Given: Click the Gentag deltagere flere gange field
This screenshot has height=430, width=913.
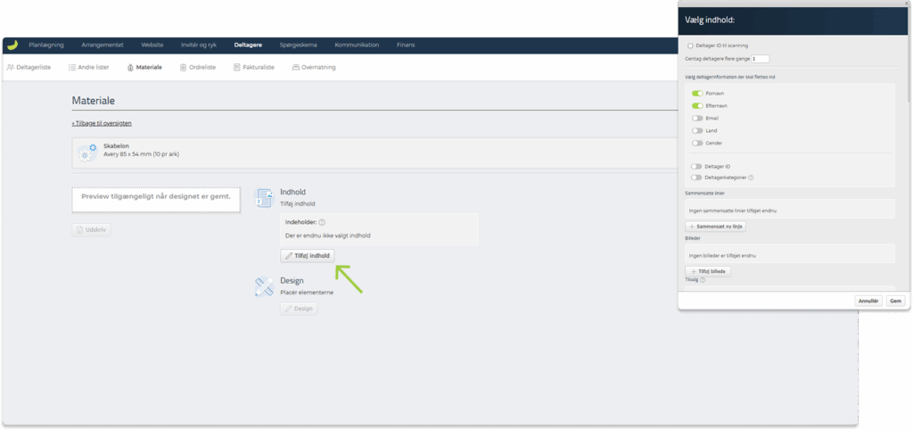Looking at the screenshot, I should 760,59.
